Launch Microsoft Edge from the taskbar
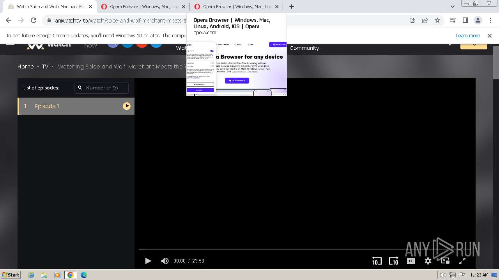 coord(84,275)
